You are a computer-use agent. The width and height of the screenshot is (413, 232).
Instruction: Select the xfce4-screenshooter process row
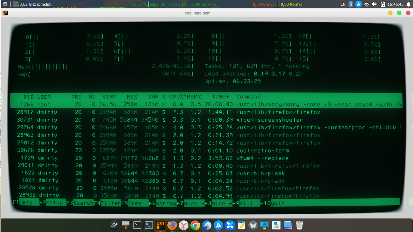pos(206,120)
